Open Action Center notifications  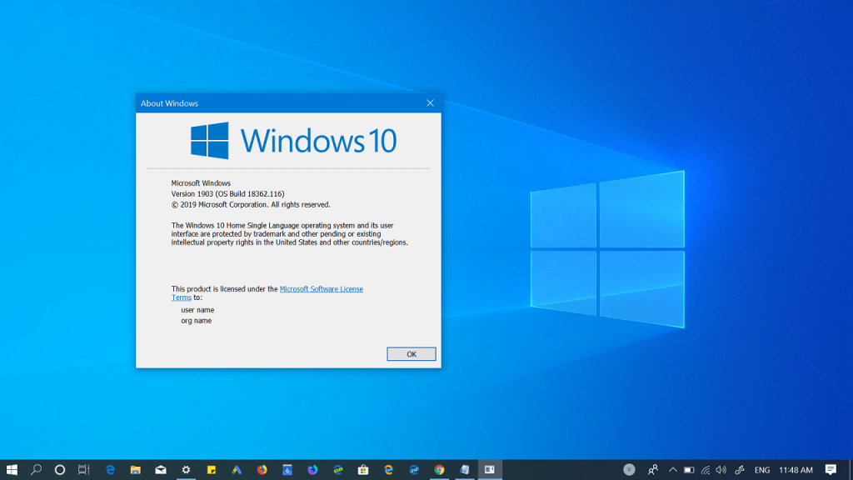[831, 470]
